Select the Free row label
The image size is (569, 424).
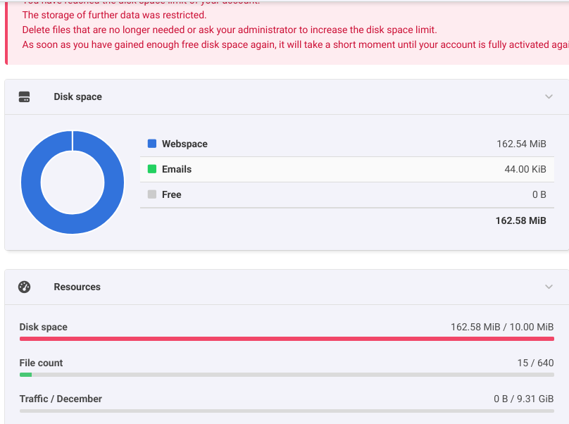(x=172, y=194)
